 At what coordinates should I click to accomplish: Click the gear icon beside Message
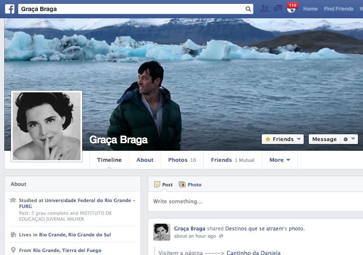[x=345, y=139]
